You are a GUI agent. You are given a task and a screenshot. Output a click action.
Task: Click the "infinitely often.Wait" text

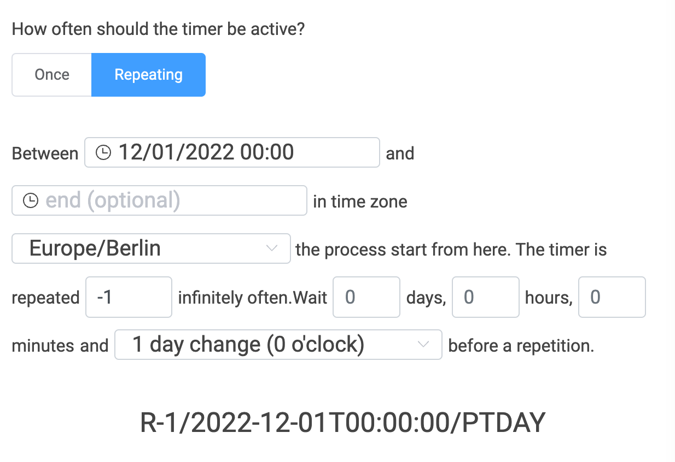[x=252, y=298]
